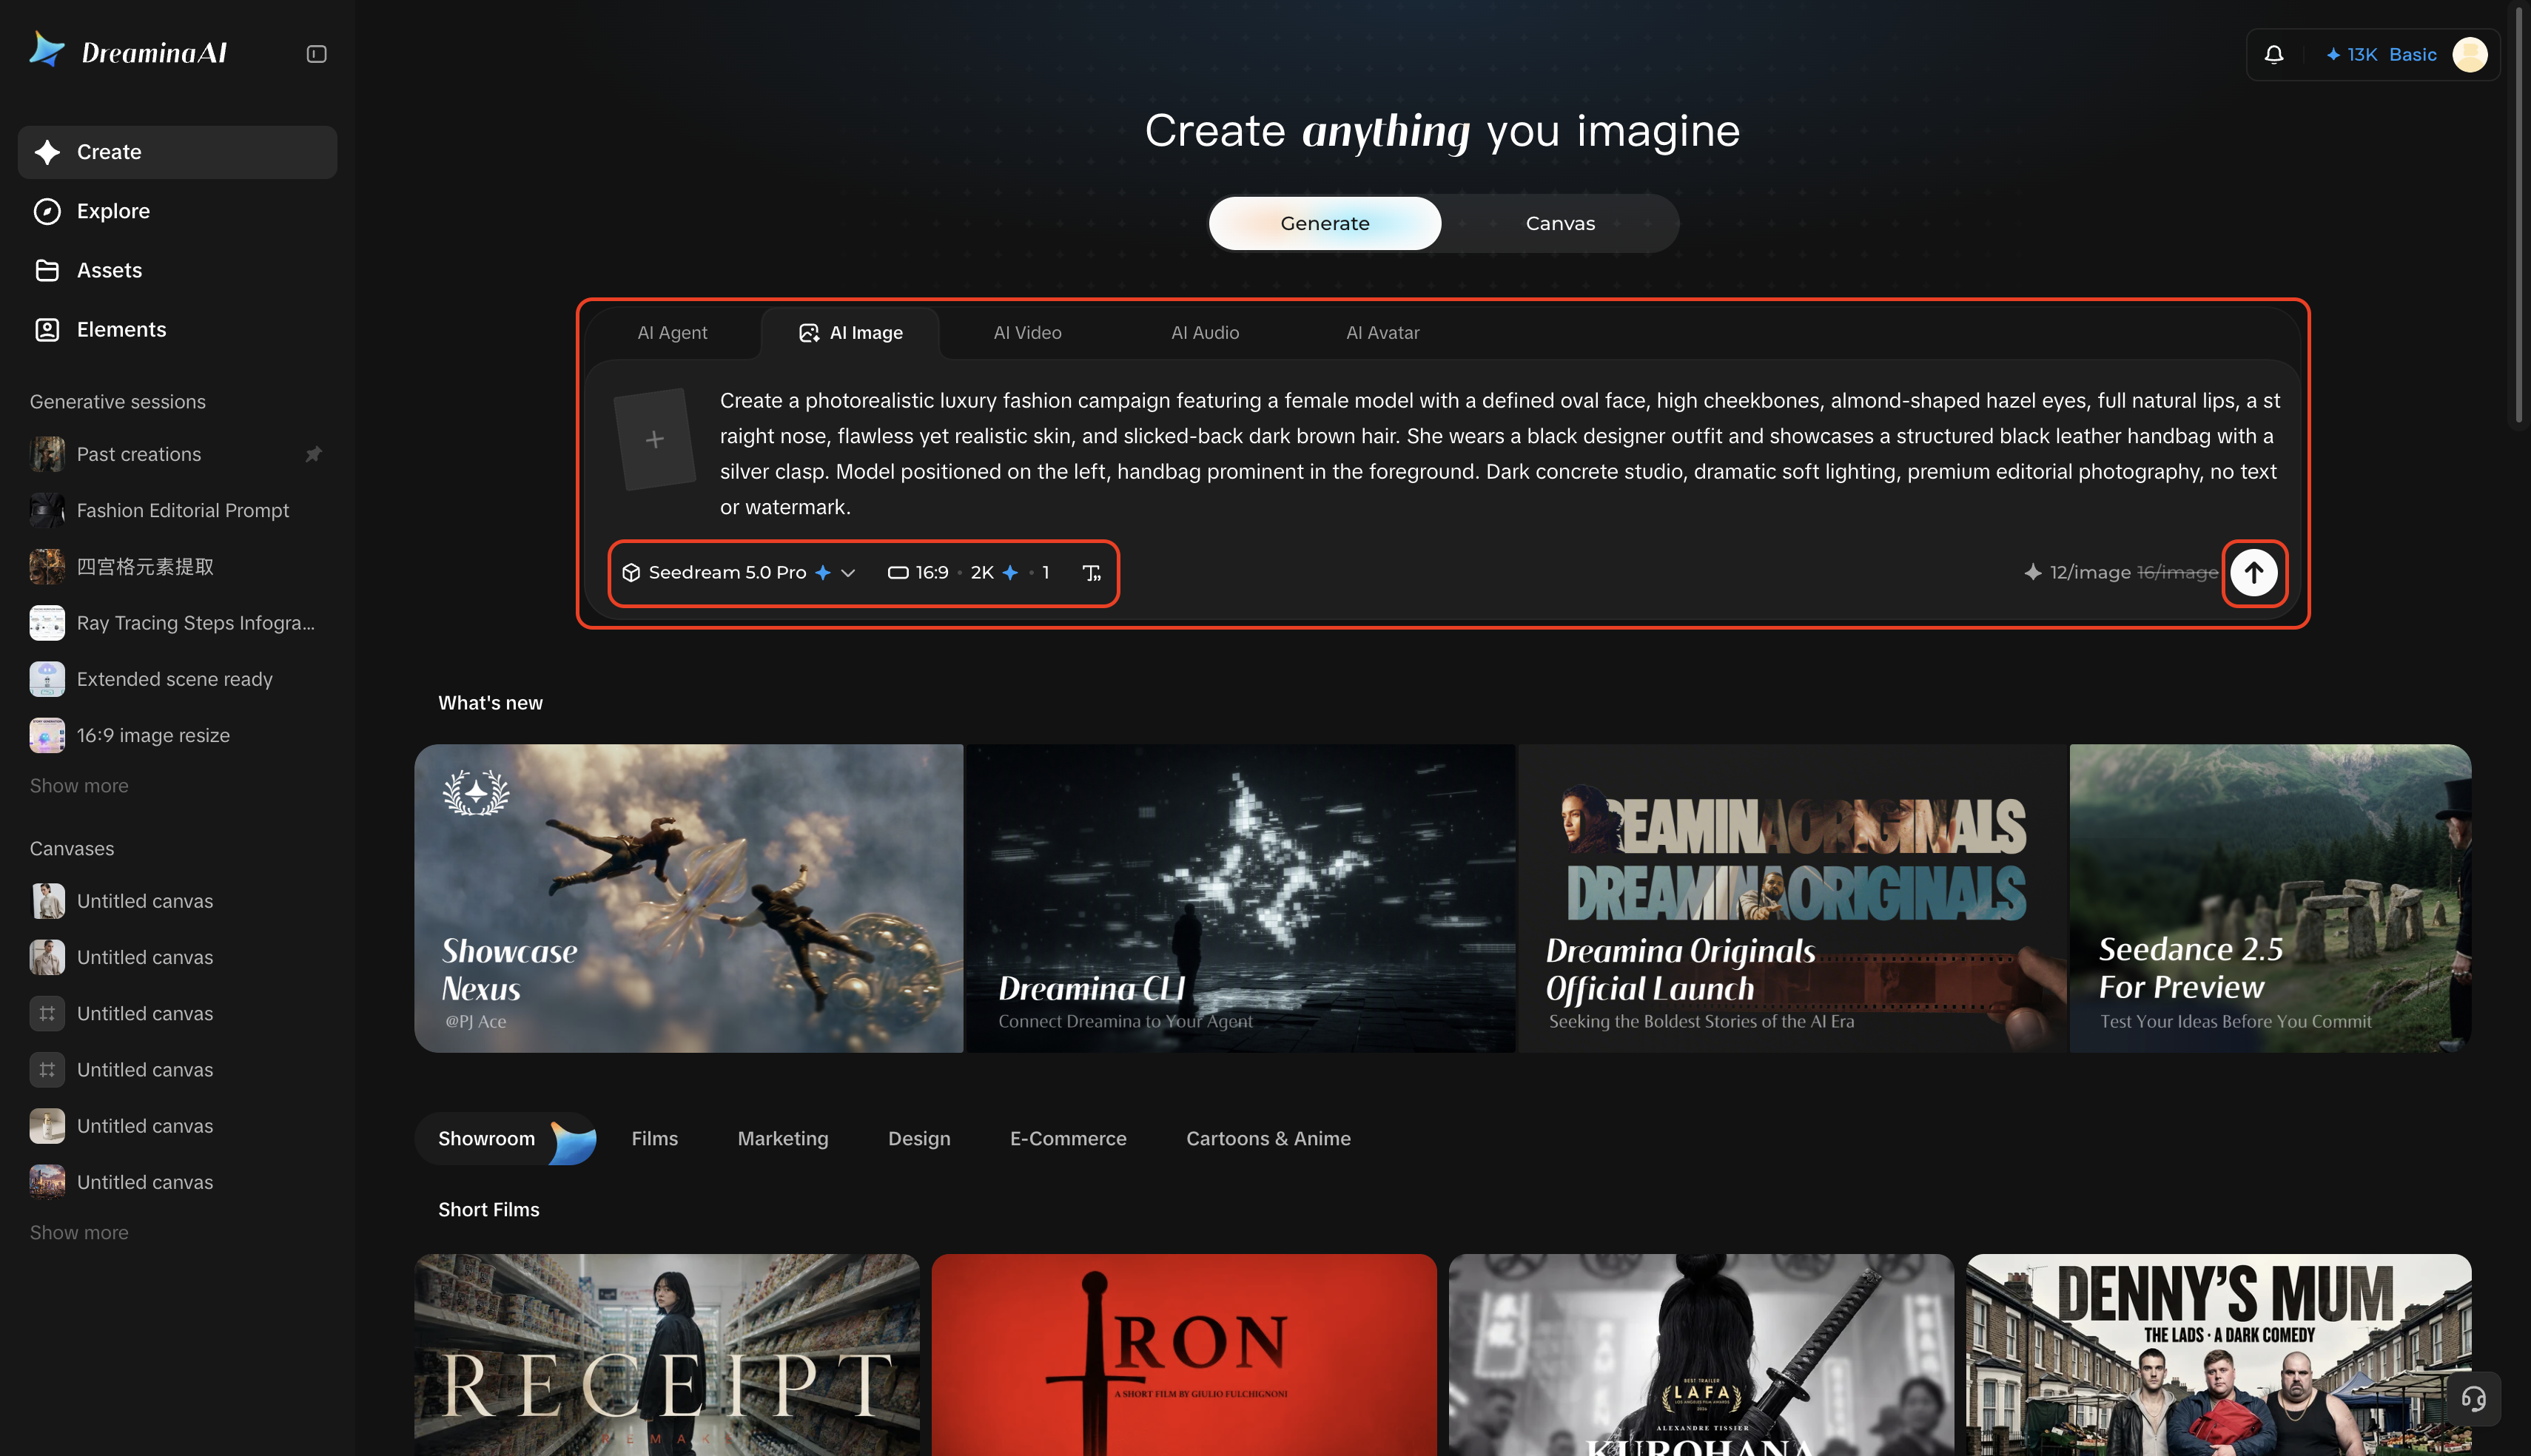The height and width of the screenshot is (1456, 2531).
Task: Switch to Generate mode
Action: coord(1324,223)
